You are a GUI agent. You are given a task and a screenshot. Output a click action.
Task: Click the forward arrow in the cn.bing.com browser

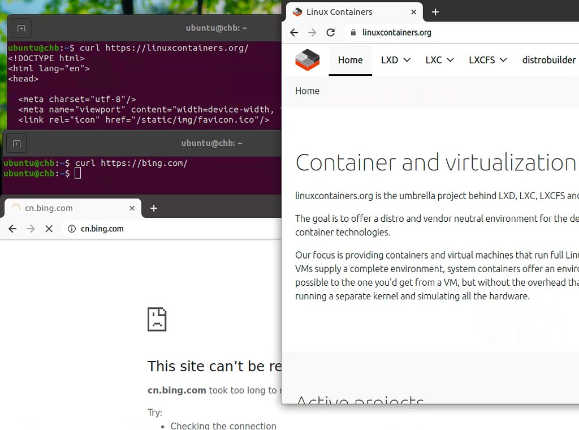tap(31, 229)
